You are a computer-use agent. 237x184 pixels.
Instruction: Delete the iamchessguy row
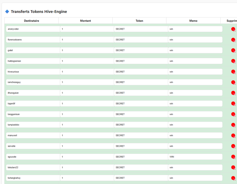pos(233,82)
